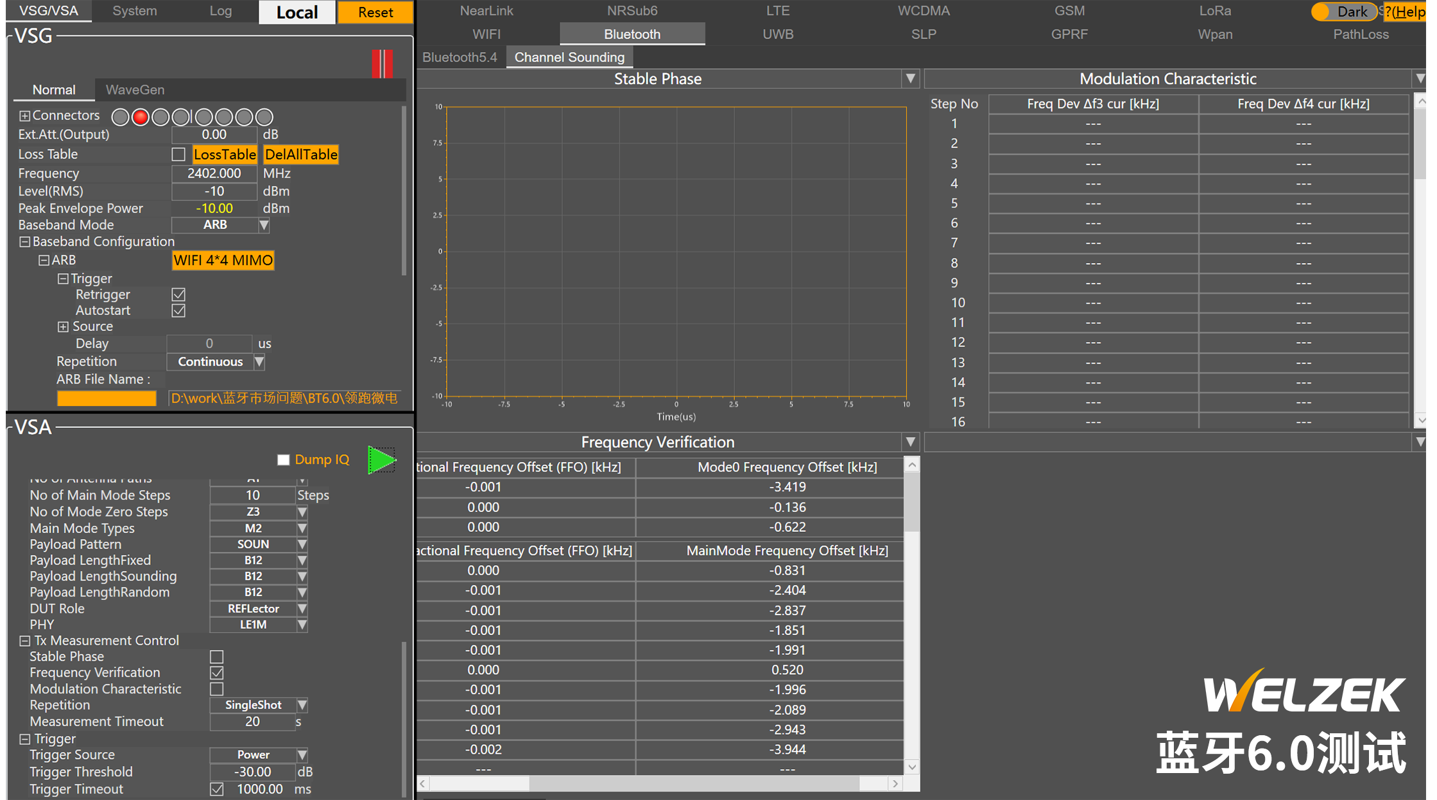Expand the Connectors tree plus icon
The height and width of the screenshot is (800, 1437).
[24, 116]
